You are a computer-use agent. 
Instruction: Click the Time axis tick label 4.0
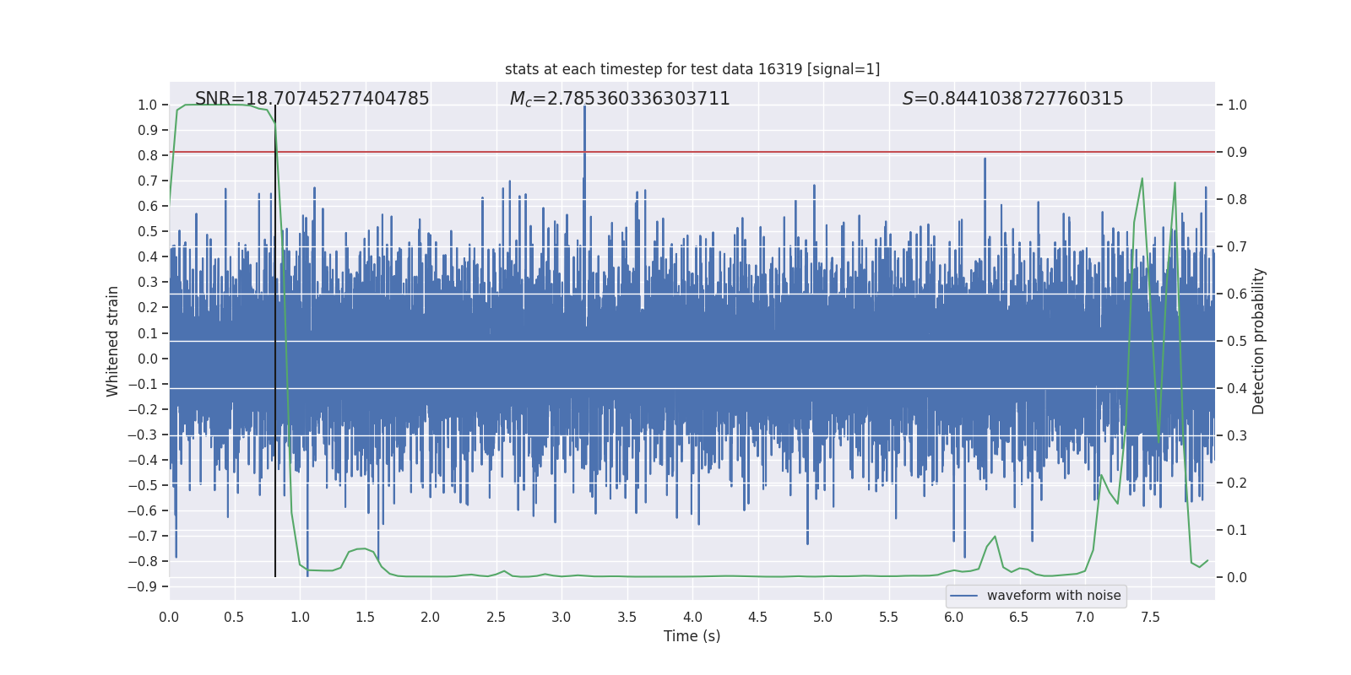coord(692,617)
